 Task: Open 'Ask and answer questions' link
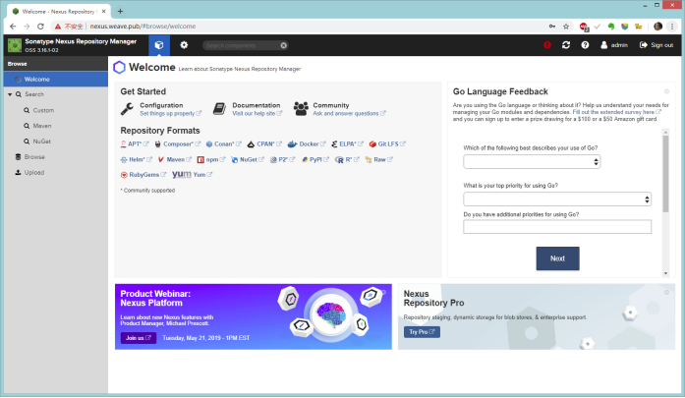349,114
